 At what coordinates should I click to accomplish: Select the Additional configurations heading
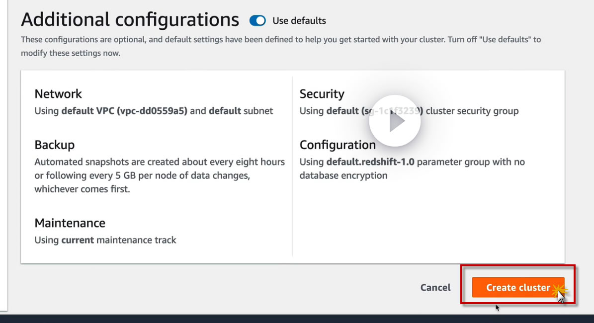click(130, 19)
